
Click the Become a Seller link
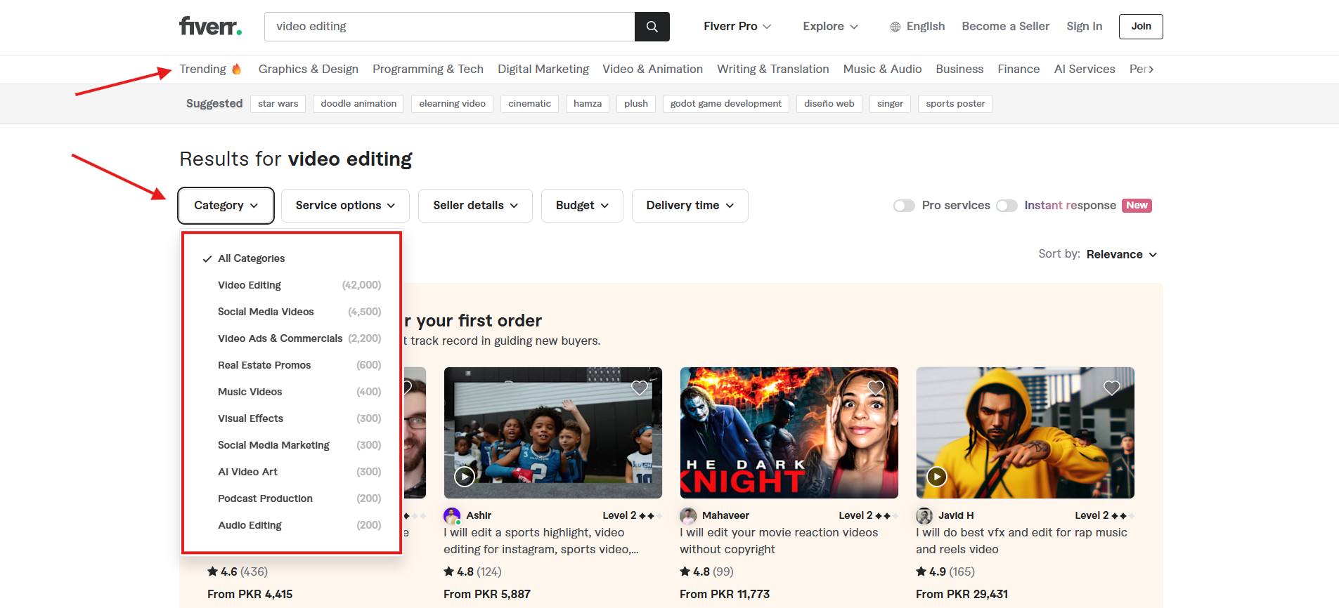[1005, 27]
